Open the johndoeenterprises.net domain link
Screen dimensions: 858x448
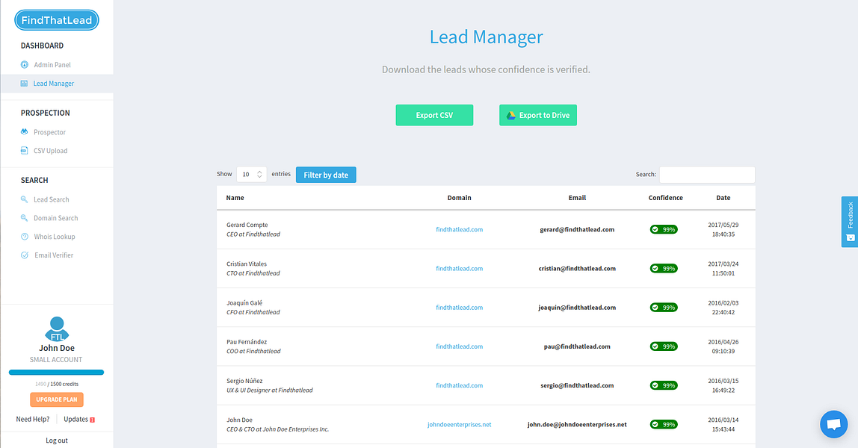[459, 425]
